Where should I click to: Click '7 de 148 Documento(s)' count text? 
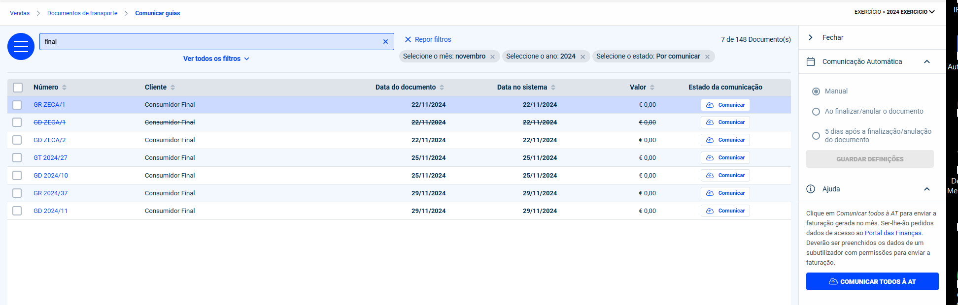(755, 39)
